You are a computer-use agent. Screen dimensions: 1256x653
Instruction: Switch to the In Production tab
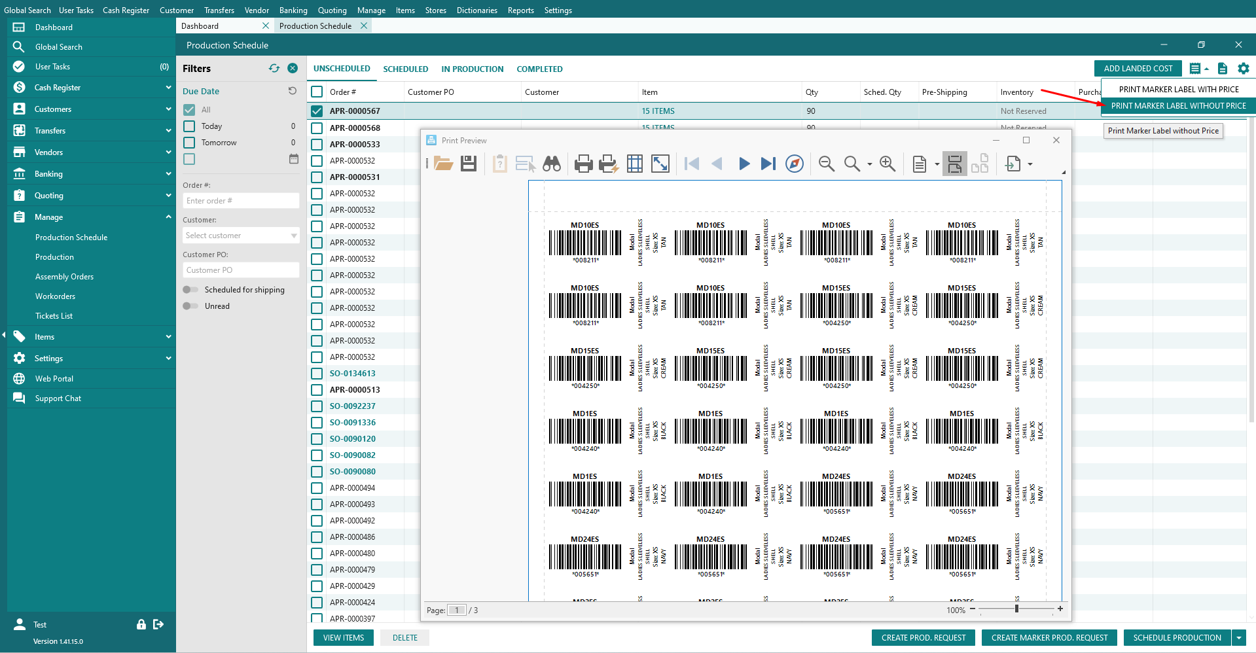coord(472,69)
